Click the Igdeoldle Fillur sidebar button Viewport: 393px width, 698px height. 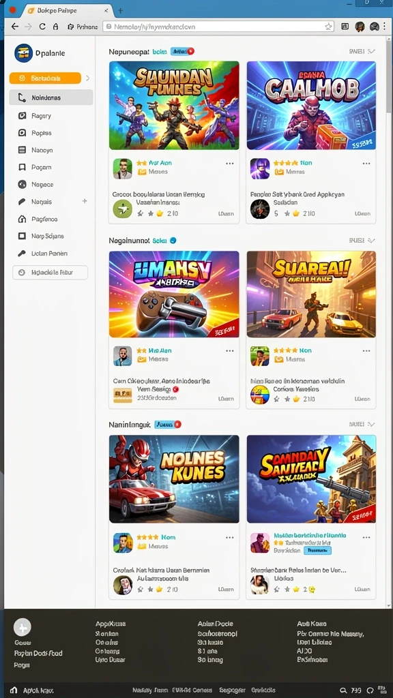pyautogui.click(x=50, y=273)
